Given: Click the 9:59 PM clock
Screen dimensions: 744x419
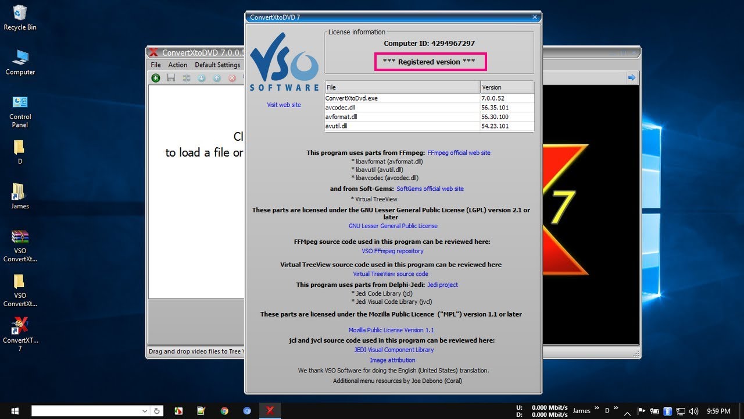Looking at the screenshot, I should (719, 411).
